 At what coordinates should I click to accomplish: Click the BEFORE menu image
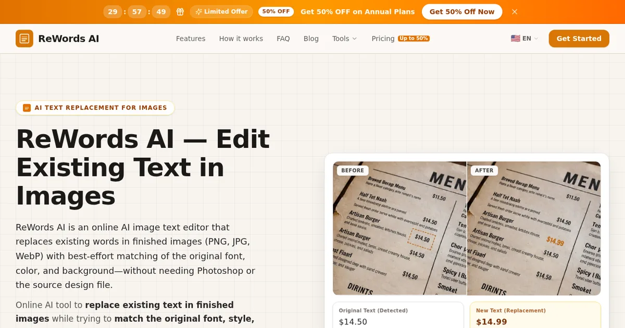399,228
